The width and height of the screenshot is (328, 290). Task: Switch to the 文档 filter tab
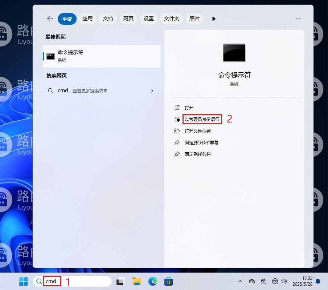pos(108,19)
